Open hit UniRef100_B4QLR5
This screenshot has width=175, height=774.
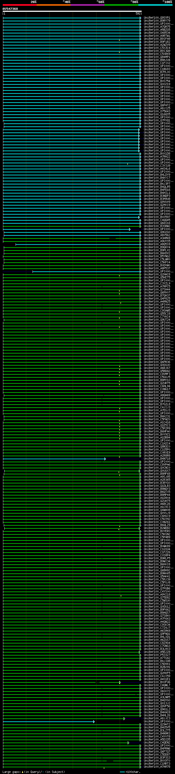pyautogui.click(x=157, y=187)
